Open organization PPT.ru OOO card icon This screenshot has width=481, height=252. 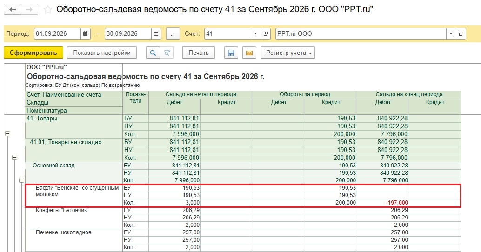click(x=461, y=34)
